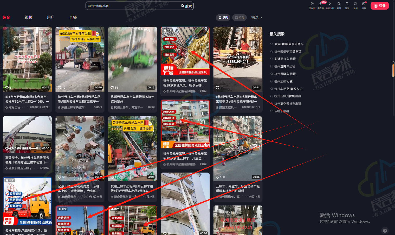Click related search 杭州云梯车租赁电话
Viewport: 395px width, 235px height.
point(288,52)
